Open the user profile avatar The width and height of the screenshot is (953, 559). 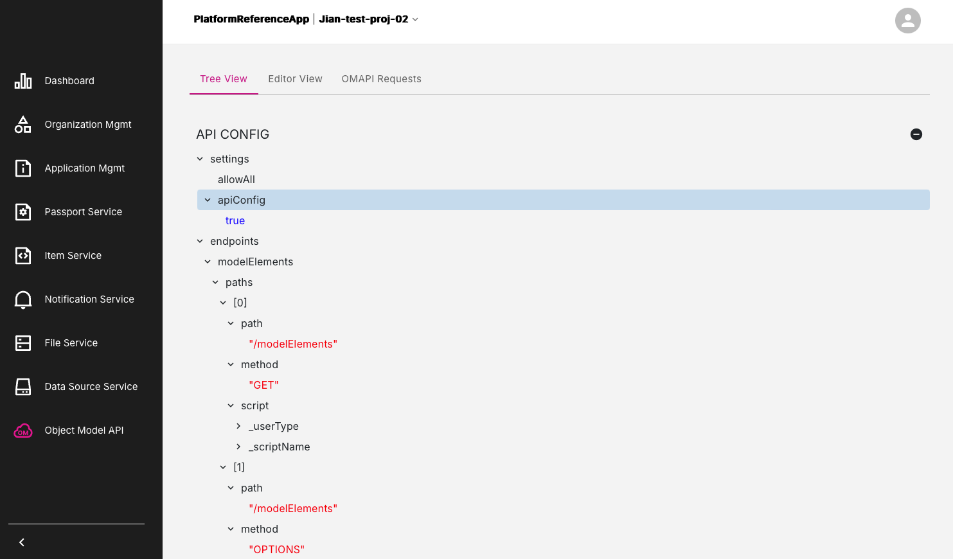tap(907, 21)
